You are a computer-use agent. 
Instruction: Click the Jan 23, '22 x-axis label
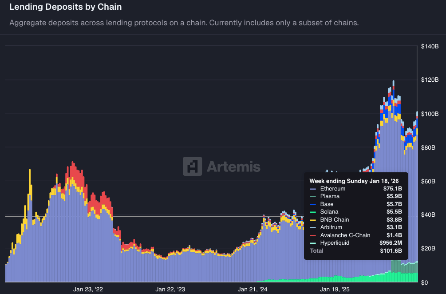point(88,290)
